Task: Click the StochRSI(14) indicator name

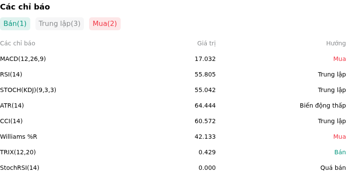Action: (19, 168)
